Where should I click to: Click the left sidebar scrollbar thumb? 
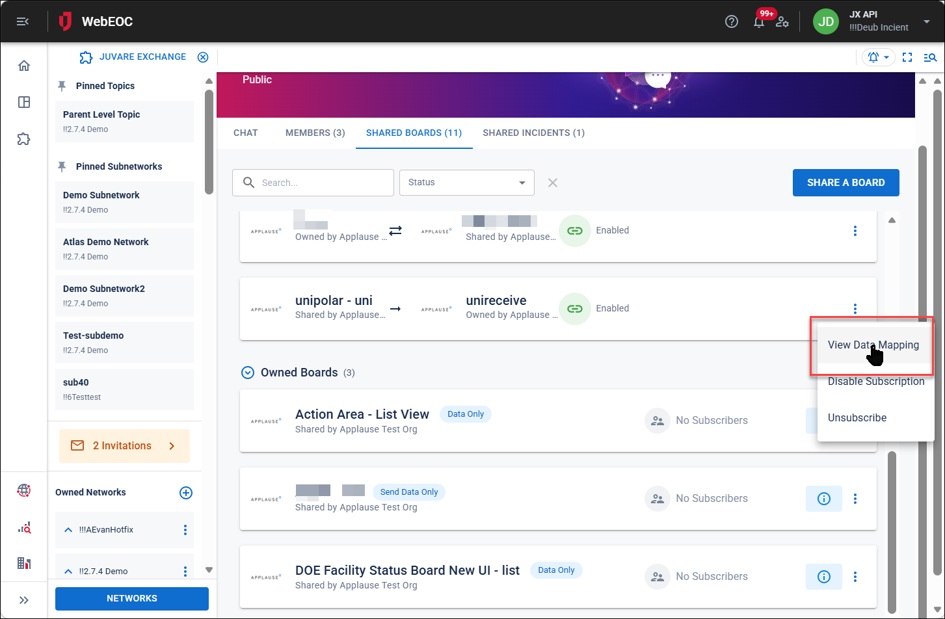click(209, 142)
